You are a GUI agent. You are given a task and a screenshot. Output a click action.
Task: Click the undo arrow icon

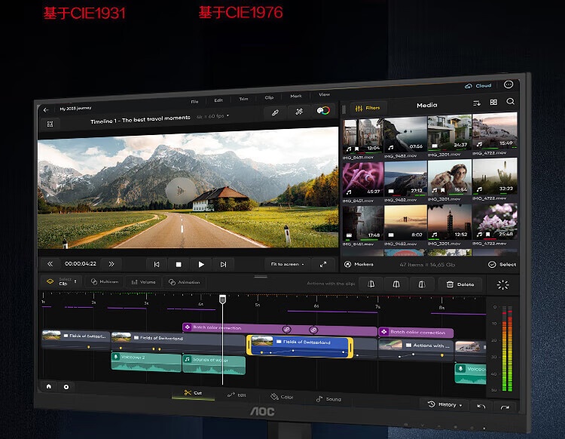(x=481, y=407)
